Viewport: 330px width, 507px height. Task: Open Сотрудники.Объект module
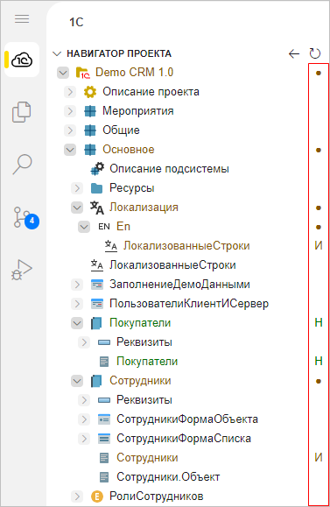[168, 477]
